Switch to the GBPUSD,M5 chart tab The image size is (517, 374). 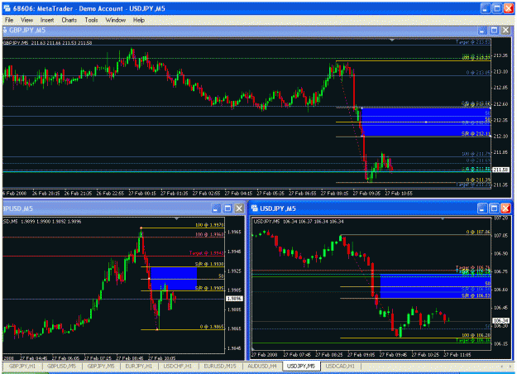coord(62,366)
